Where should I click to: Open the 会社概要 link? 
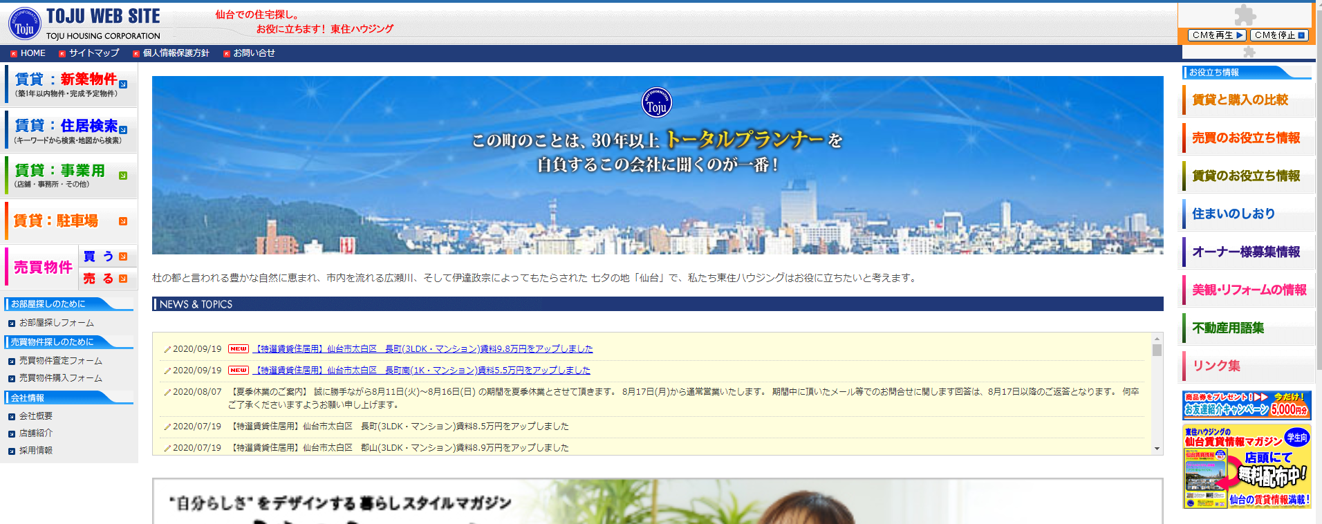(x=36, y=416)
